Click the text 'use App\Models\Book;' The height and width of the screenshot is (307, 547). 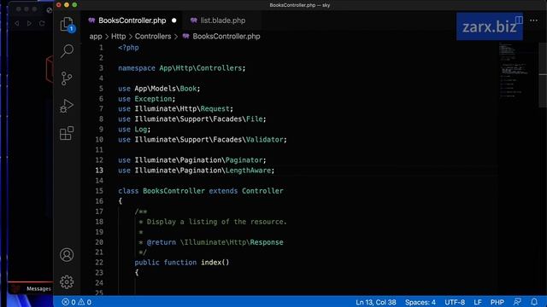tap(159, 89)
